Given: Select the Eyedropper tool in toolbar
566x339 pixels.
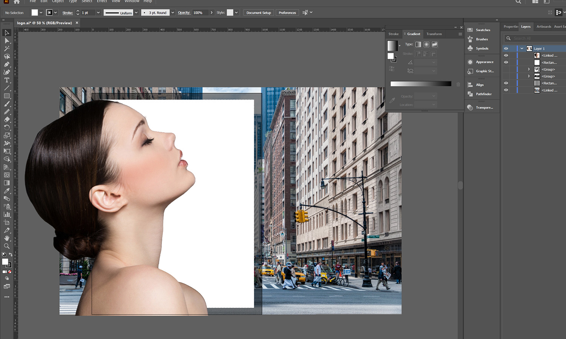Looking at the screenshot, I should (x=7, y=191).
